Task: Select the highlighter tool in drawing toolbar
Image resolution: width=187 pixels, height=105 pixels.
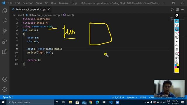Action: coord(177,29)
